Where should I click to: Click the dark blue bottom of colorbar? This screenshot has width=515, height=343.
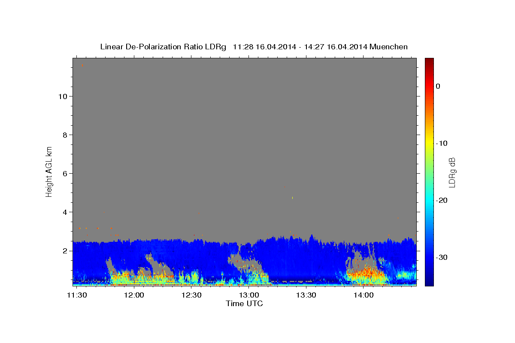pyautogui.click(x=429, y=282)
